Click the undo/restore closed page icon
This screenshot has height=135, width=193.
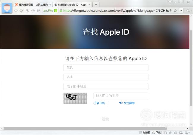tap(27, 11)
